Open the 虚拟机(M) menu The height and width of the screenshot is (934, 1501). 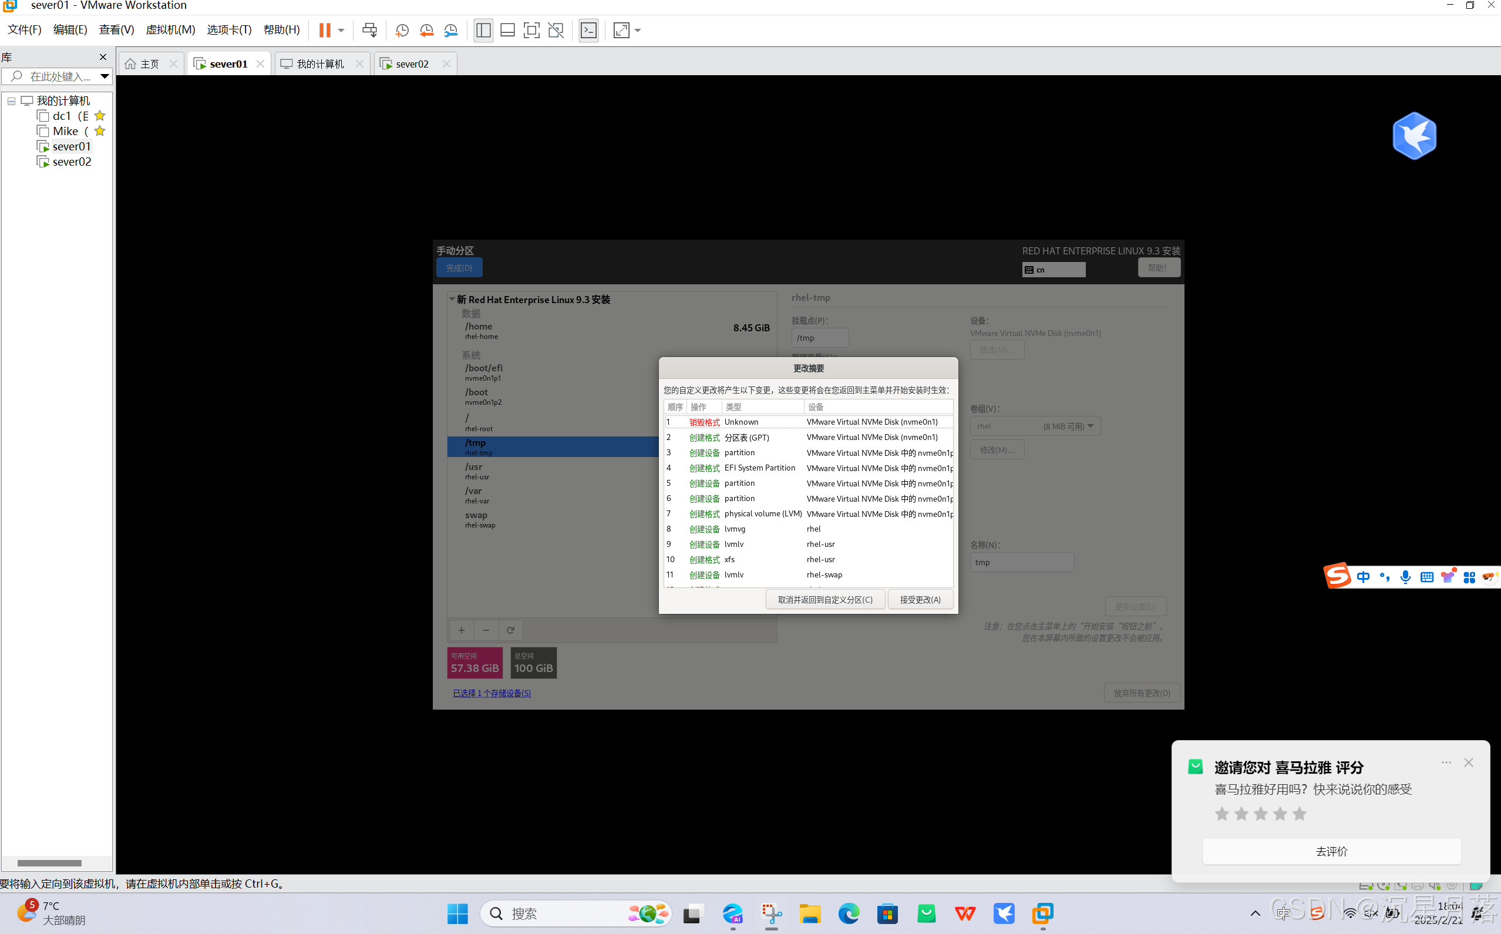coord(170,29)
